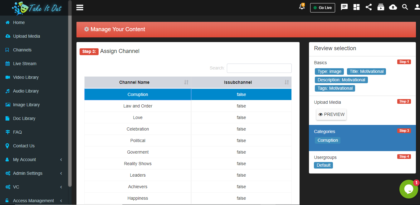The width and height of the screenshot is (420, 205).
Task: Click the Access Management lock icon
Action: pos(7,201)
